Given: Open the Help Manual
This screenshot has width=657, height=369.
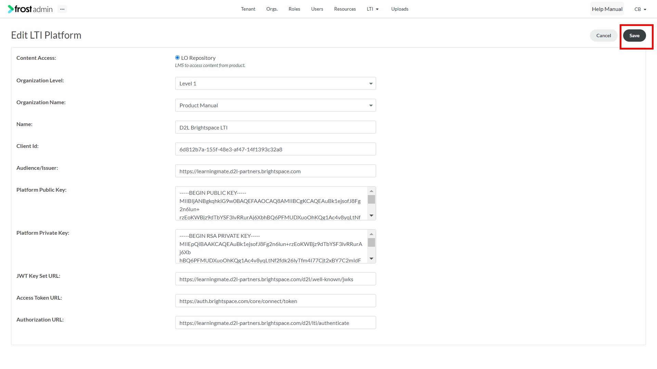Looking at the screenshot, I should pos(607,9).
